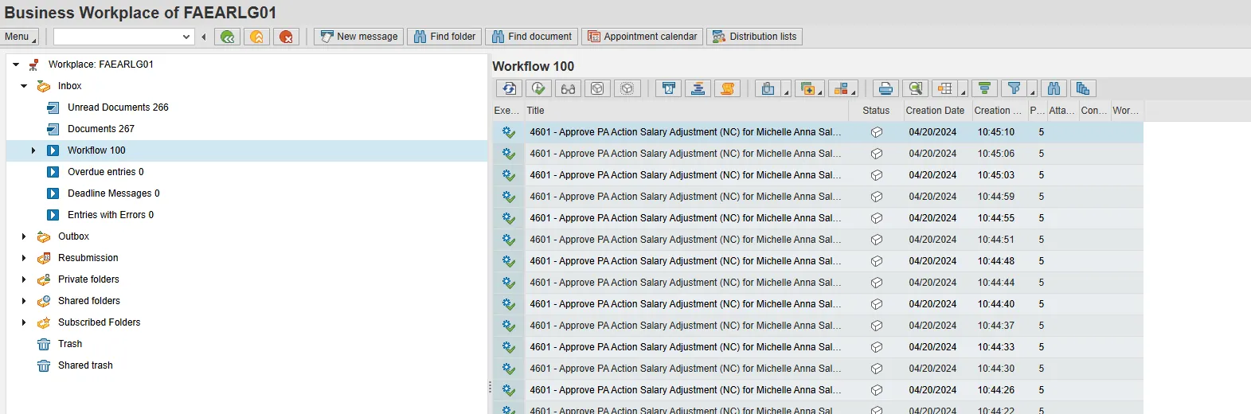Open the transaction command dropdown
The height and width of the screenshot is (414, 1251).
(x=186, y=37)
